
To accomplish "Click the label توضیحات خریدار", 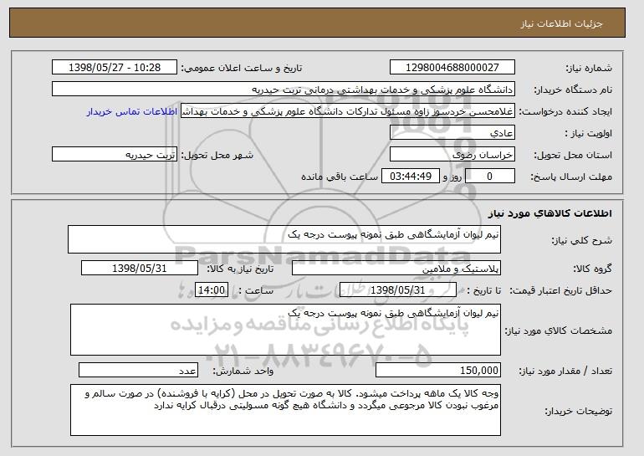I will coord(578,411).
